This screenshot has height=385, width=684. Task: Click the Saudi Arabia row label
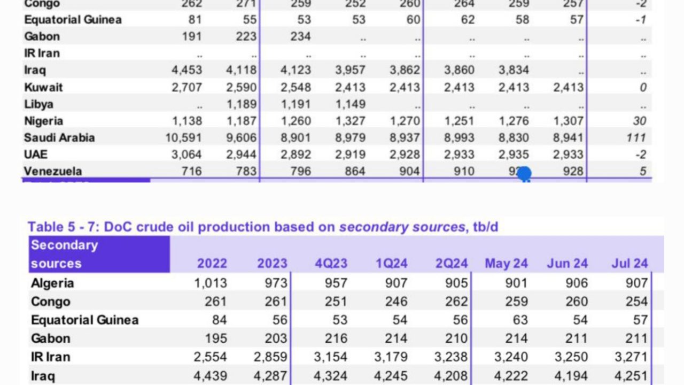[59, 138]
